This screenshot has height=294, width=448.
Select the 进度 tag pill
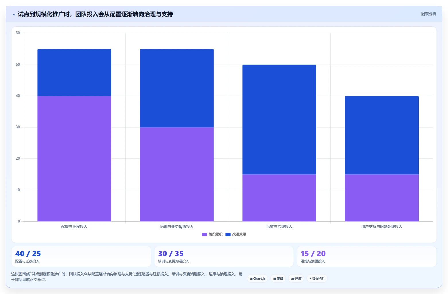(296, 278)
